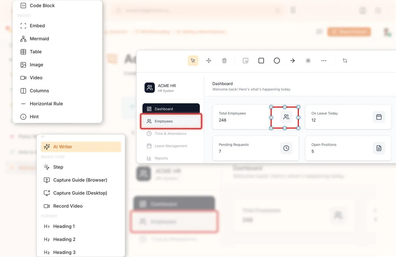Choose the arrow annotation tool
The height and width of the screenshot is (257, 396).
click(x=292, y=60)
